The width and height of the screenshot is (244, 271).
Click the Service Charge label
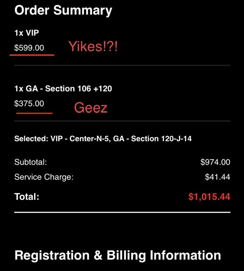coord(44,177)
